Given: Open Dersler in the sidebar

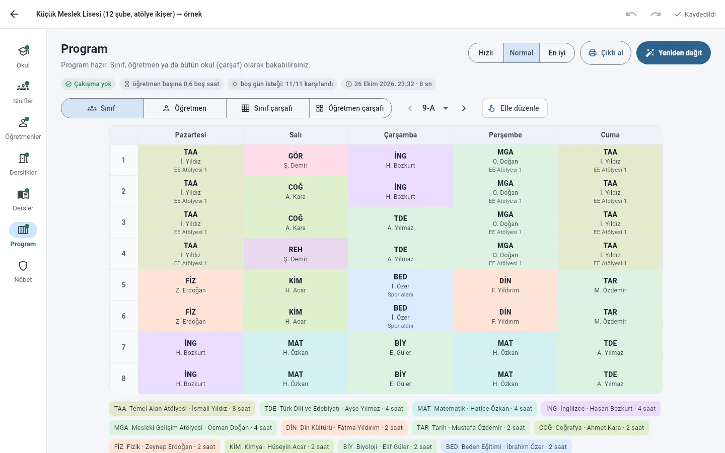Looking at the screenshot, I should coord(23,199).
